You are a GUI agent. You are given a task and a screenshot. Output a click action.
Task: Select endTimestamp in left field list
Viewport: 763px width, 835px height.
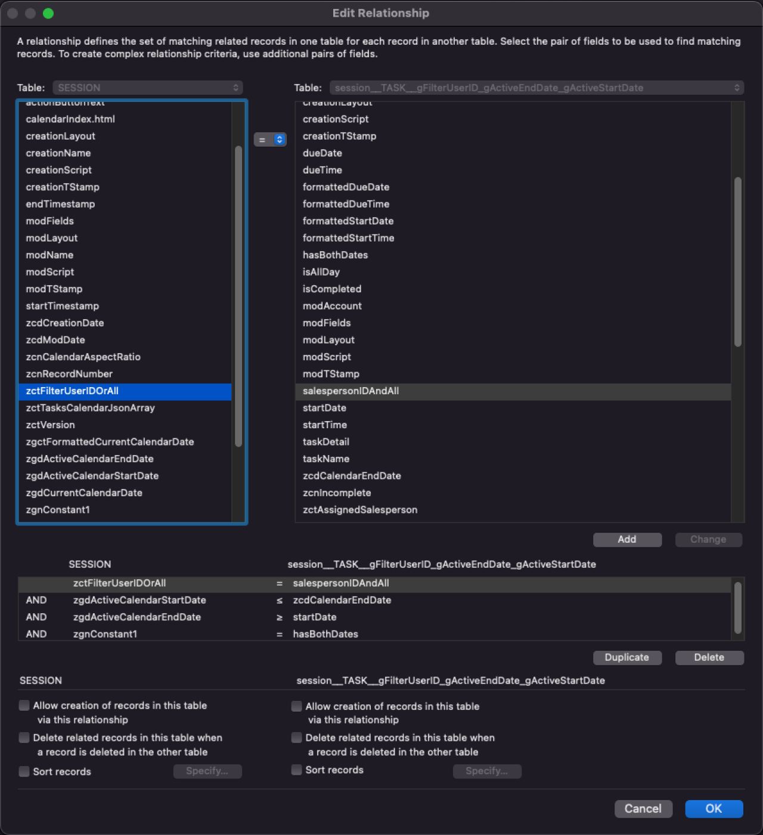pos(125,204)
